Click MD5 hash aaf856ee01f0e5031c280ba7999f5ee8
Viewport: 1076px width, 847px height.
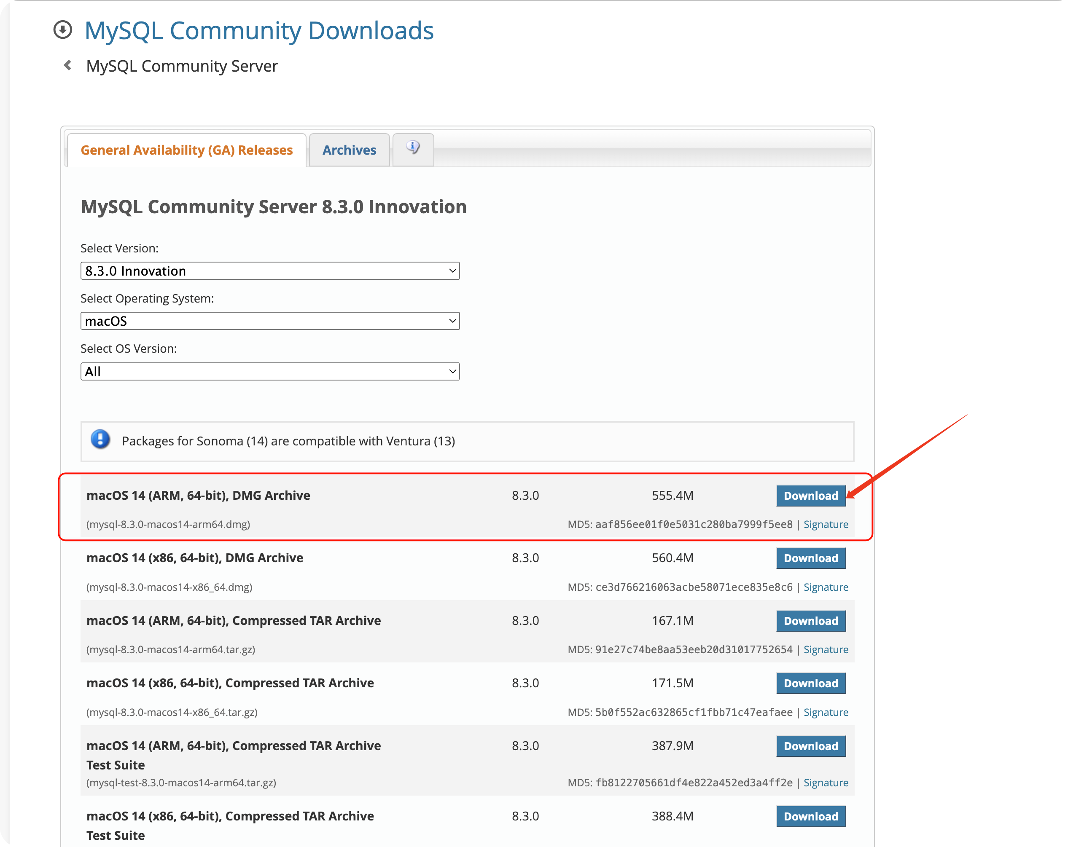(x=694, y=524)
